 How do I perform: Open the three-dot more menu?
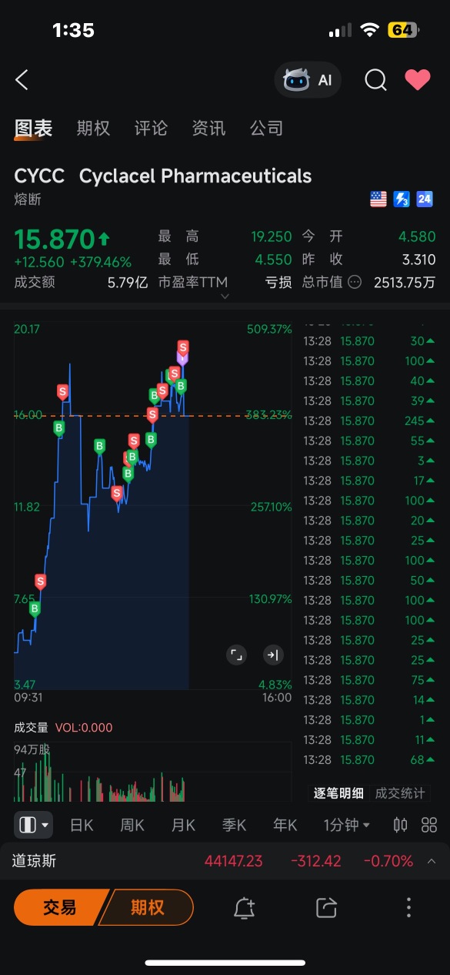408,908
